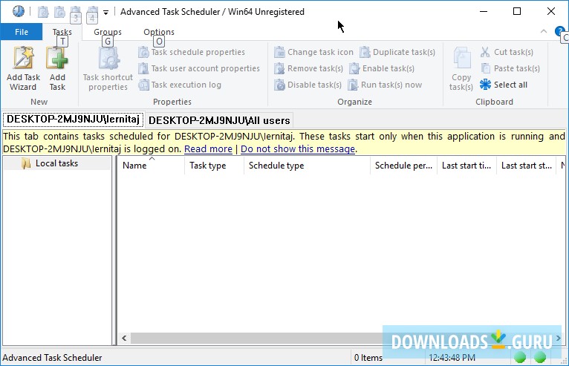
Task: Click Select all in Clipboard group
Action: point(504,85)
